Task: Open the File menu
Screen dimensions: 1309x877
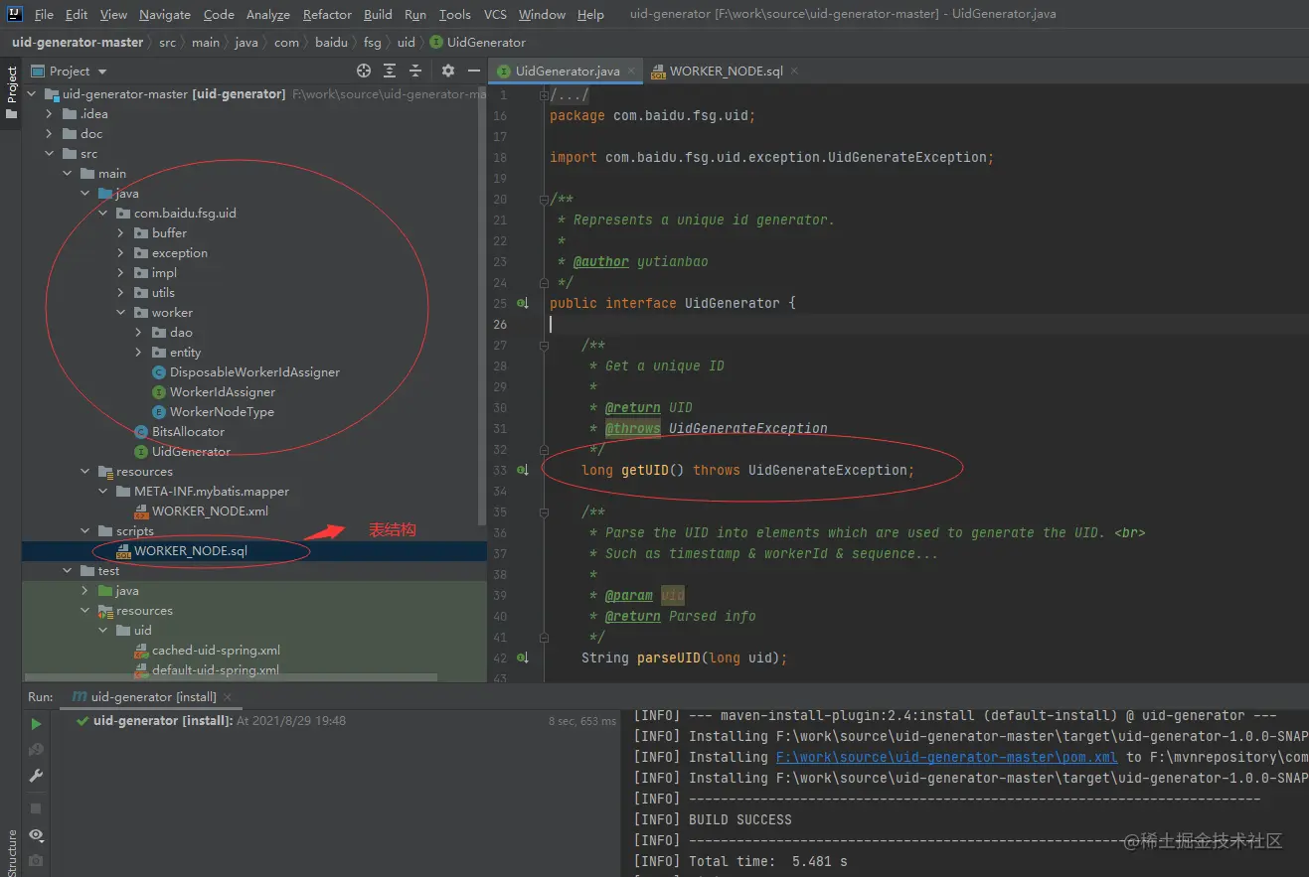Action: point(44,15)
